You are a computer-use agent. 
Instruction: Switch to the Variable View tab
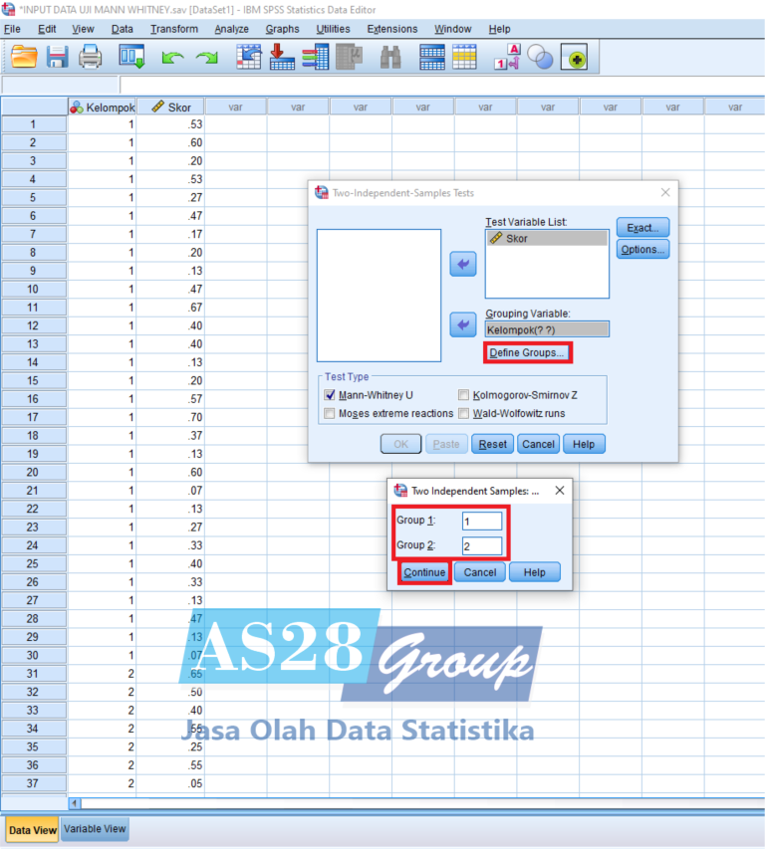tap(95, 828)
